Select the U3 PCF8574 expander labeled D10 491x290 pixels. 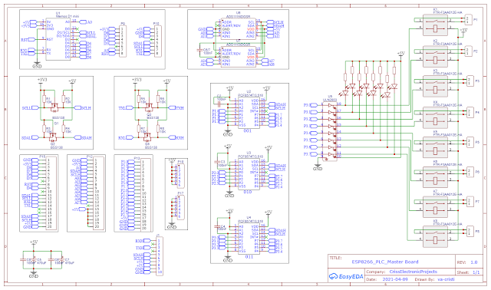[249, 174]
